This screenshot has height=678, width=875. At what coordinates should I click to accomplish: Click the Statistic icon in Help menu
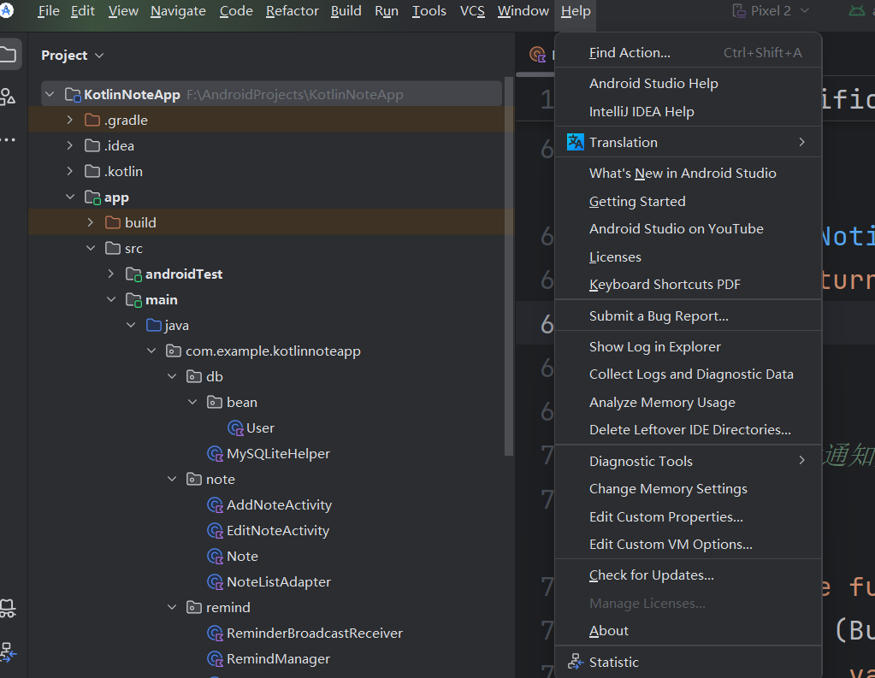pos(576,662)
